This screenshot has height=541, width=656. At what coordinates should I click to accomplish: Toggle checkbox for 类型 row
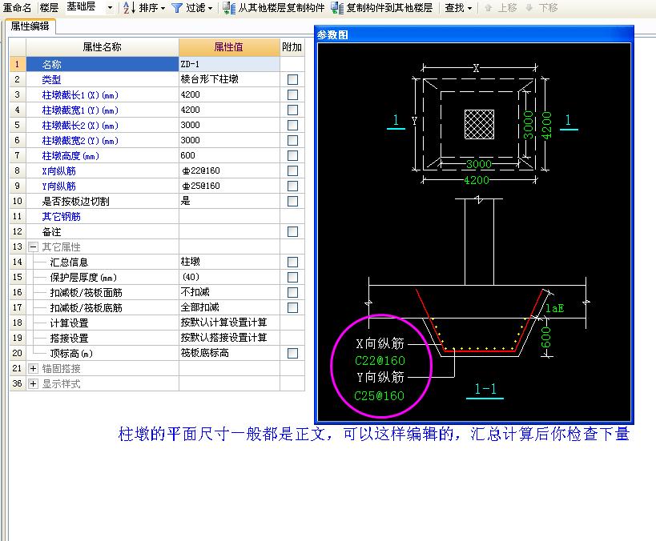(x=292, y=79)
